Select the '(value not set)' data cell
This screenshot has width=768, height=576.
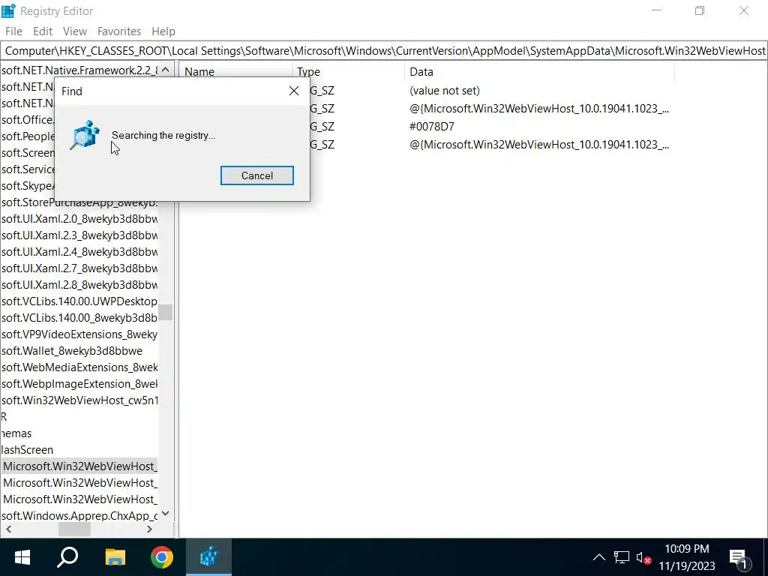tap(444, 91)
